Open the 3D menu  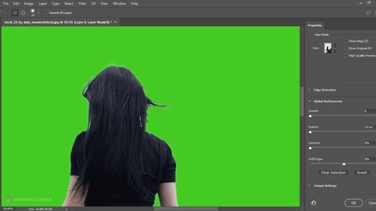pos(93,4)
